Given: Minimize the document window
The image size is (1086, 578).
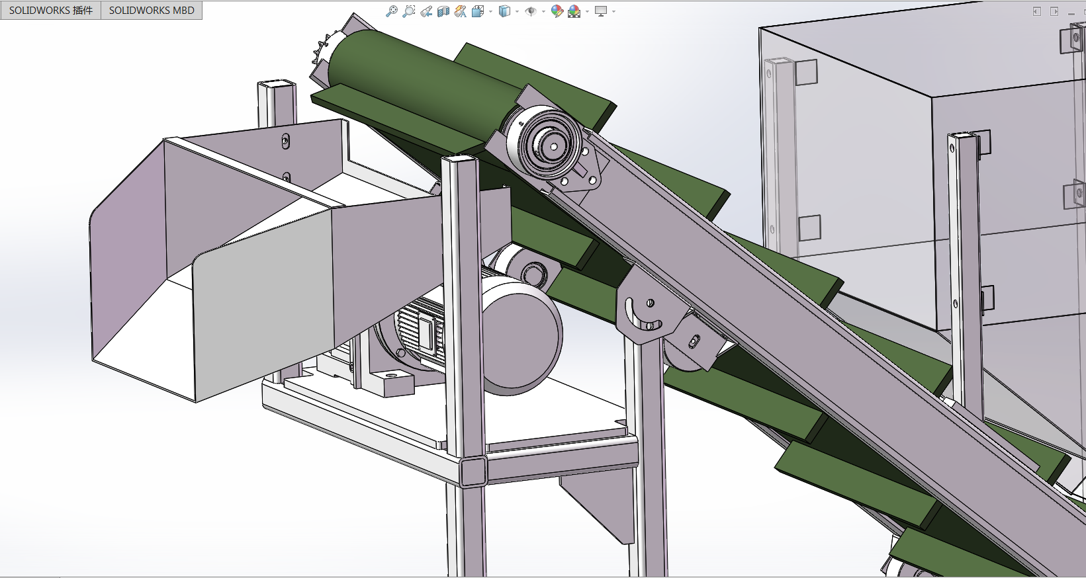Looking at the screenshot, I should (x=1071, y=13).
